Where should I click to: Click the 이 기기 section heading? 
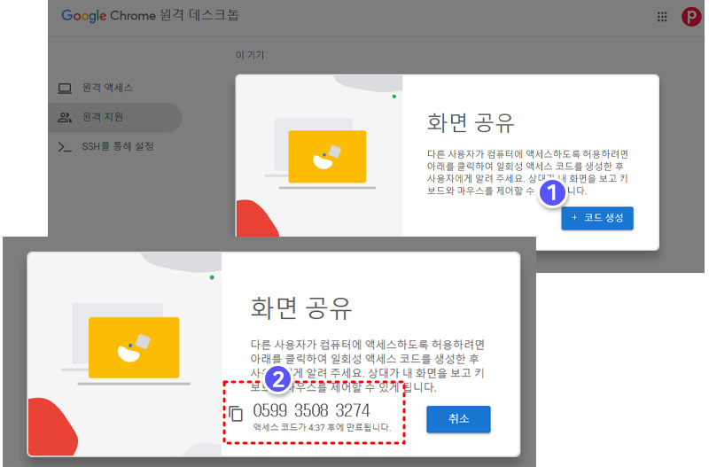[250, 56]
